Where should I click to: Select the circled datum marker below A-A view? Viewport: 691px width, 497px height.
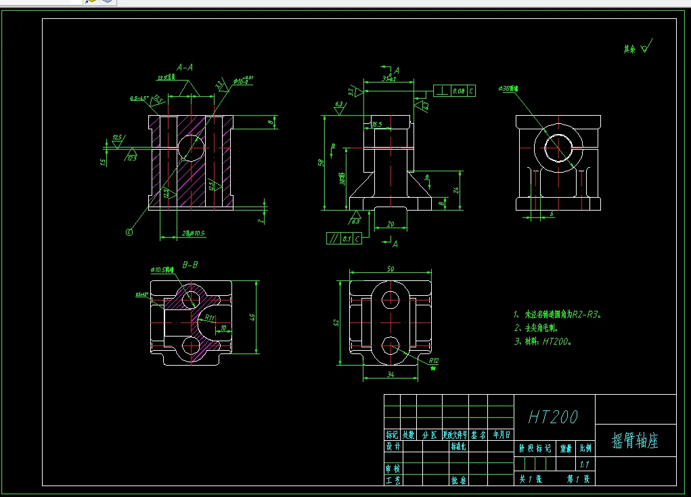pos(129,232)
